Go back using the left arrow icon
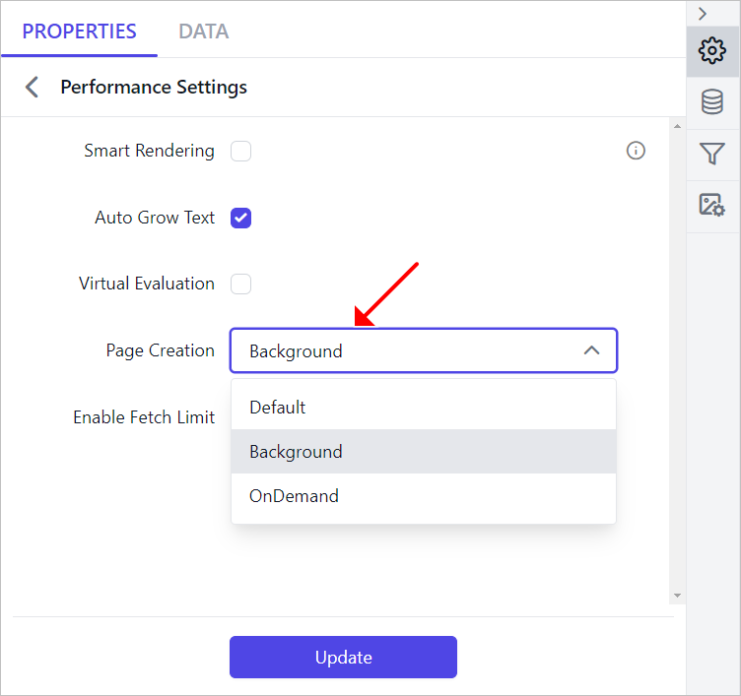 (32, 87)
